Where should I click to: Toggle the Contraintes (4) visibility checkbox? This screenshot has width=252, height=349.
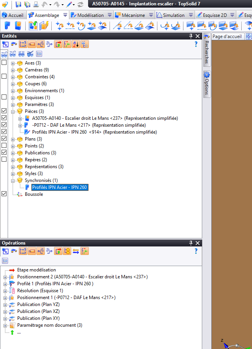coord(4,76)
